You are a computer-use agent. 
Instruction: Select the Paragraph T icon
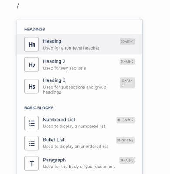31,163
